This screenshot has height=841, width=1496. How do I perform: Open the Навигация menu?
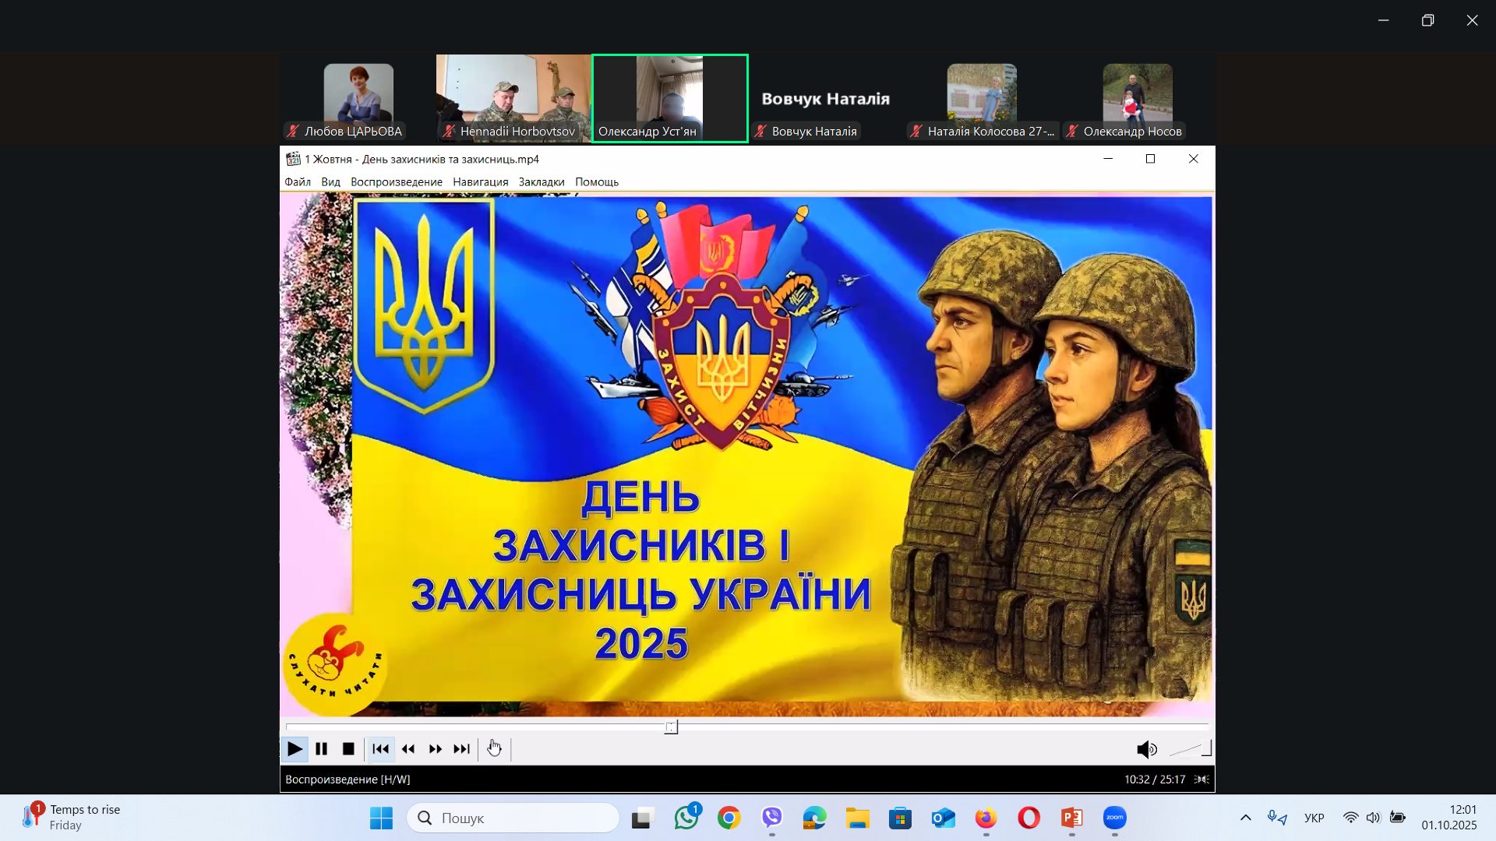click(x=480, y=182)
